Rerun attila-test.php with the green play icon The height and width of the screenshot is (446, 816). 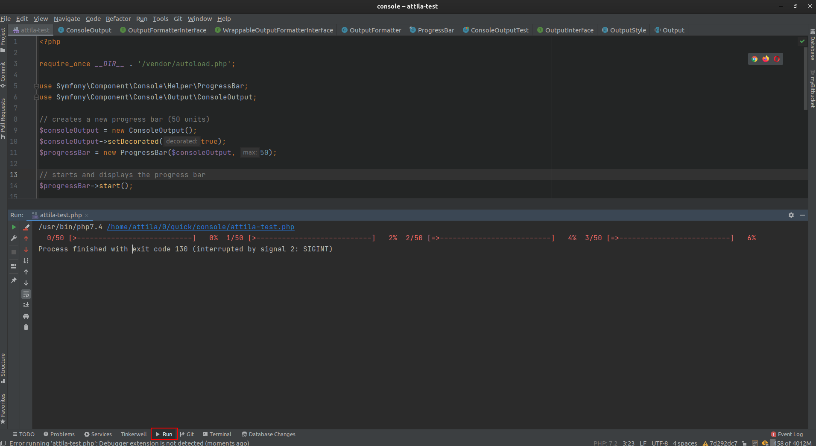(x=13, y=227)
